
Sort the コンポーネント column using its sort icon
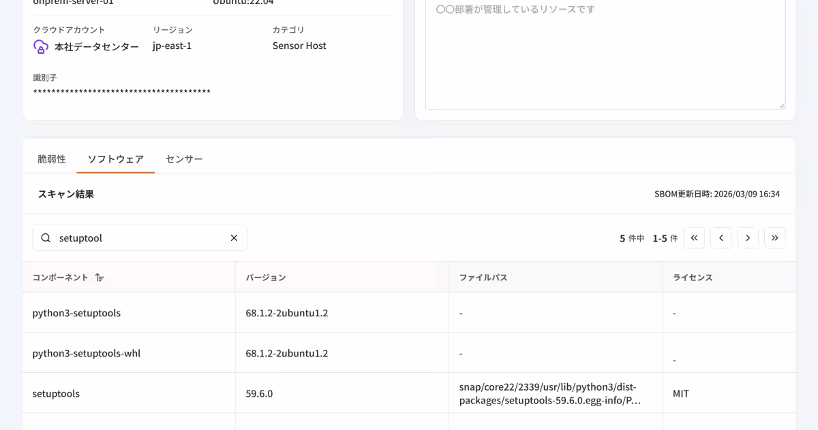click(100, 277)
